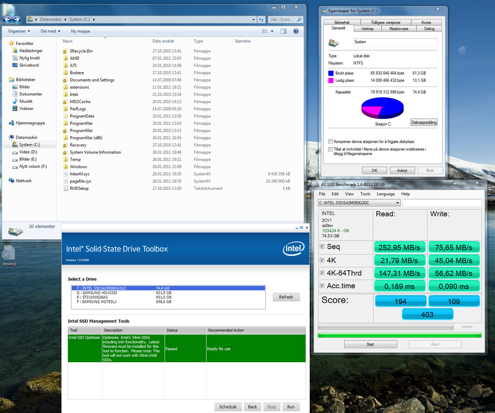This screenshot has width=495, height=413.
Task: Enable indexing checkbox for this drive
Action: tap(331, 149)
